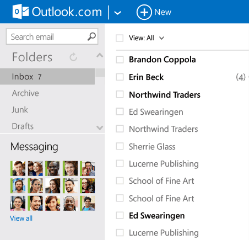The width and height of the screenshot is (249, 240).
Task: Open the read Ed Swearingen message
Action: [156, 112]
